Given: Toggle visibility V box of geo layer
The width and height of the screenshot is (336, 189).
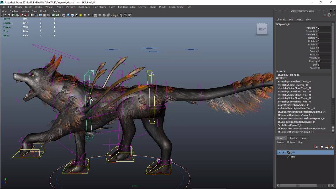Looking at the screenshot, I should [x=279, y=153].
